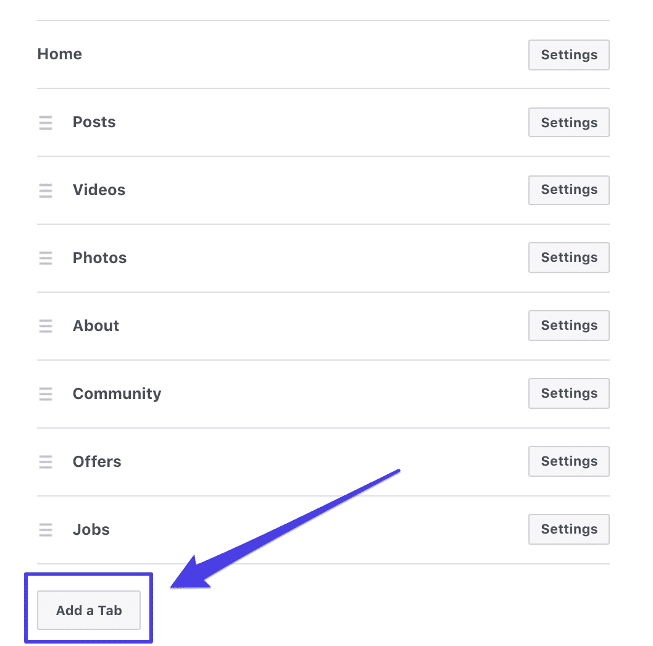Grab the drag handle next to Posts
This screenshot has width=653, height=646.
[46, 122]
